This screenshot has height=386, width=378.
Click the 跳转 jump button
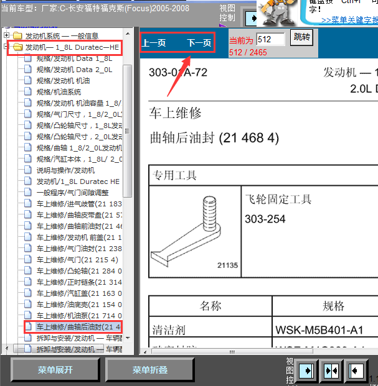(302, 37)
